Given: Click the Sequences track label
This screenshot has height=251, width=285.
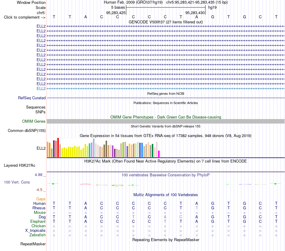Looking at the screenshot, I should [x=36, y=107].
